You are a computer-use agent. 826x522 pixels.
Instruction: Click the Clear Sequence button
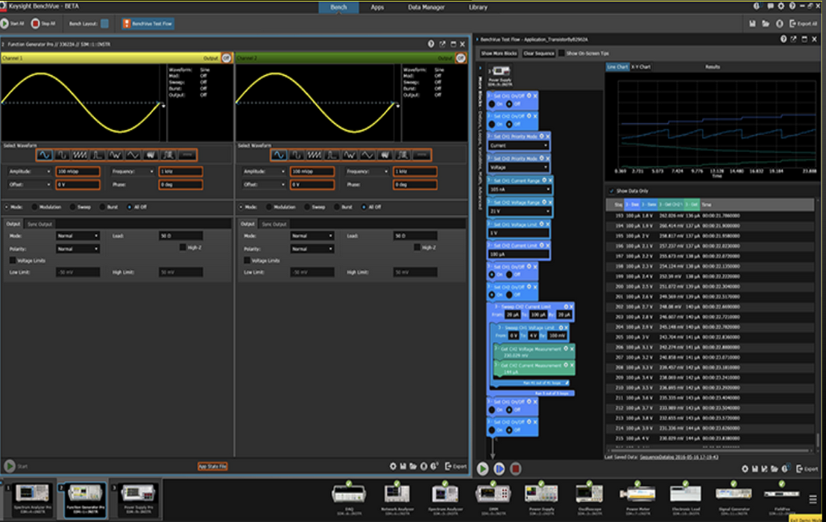538,54
